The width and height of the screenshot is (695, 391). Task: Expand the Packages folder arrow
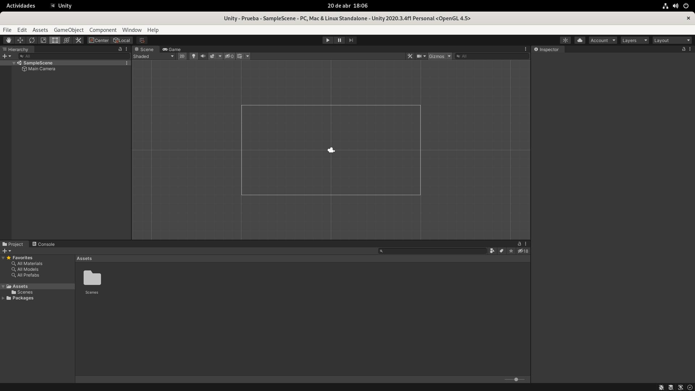click(3, 298)
